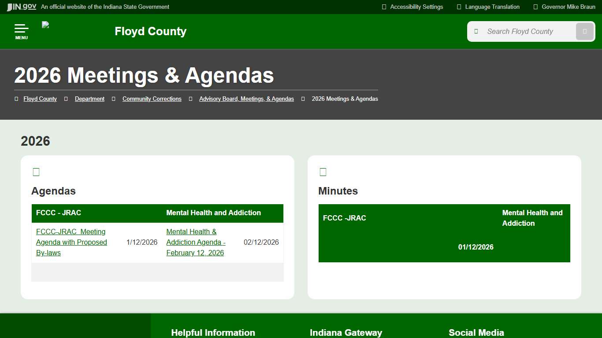Open the Mental Health & Addiction Agenda February 12 link
The width and height of the screenshot is (602, 338).
[x=195, y=242]
